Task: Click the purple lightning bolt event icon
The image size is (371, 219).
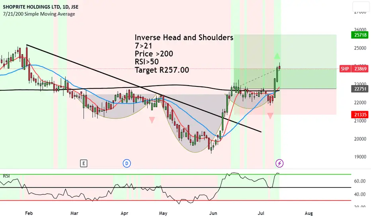Action: (x=279, y=163)
